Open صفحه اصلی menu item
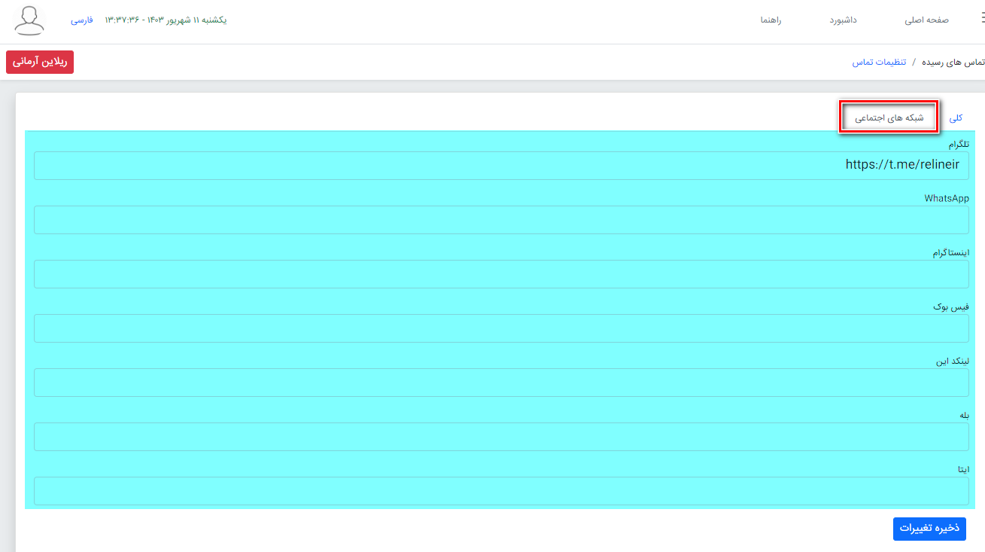The height and width of the screenshot is (552, 985). pyautogui.click(x=926, y=20)
